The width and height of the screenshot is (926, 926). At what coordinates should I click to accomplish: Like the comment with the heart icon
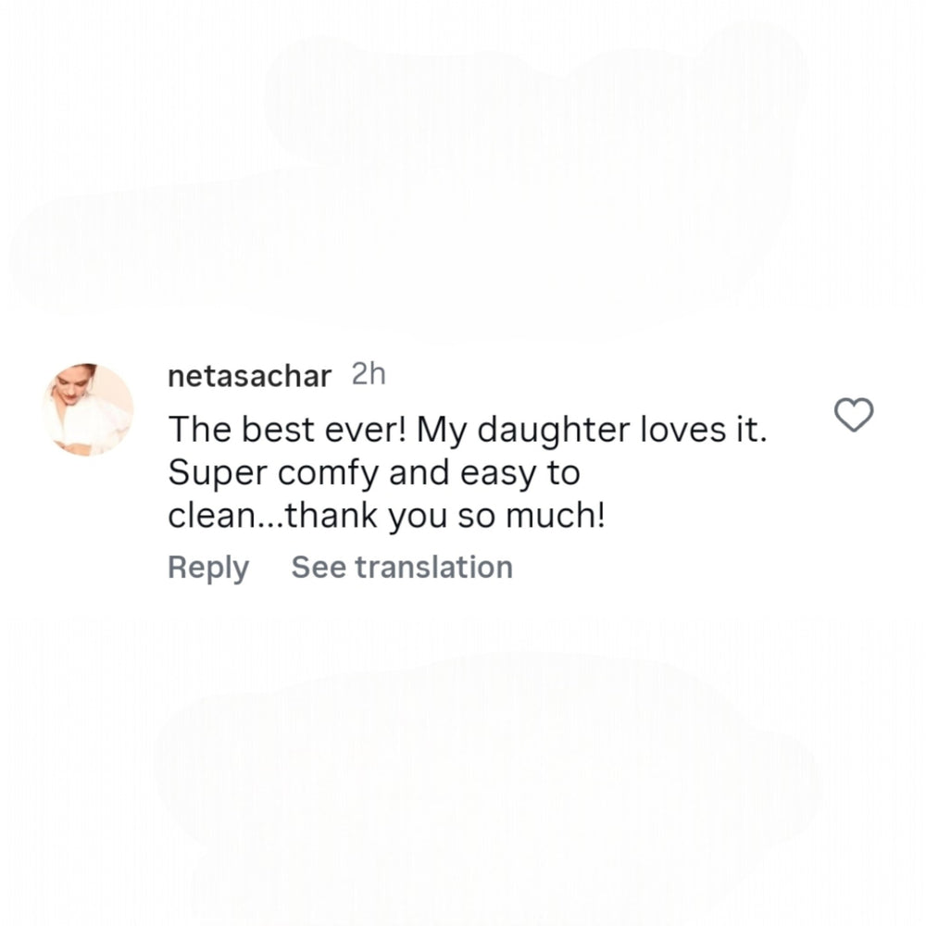(855, 416)
